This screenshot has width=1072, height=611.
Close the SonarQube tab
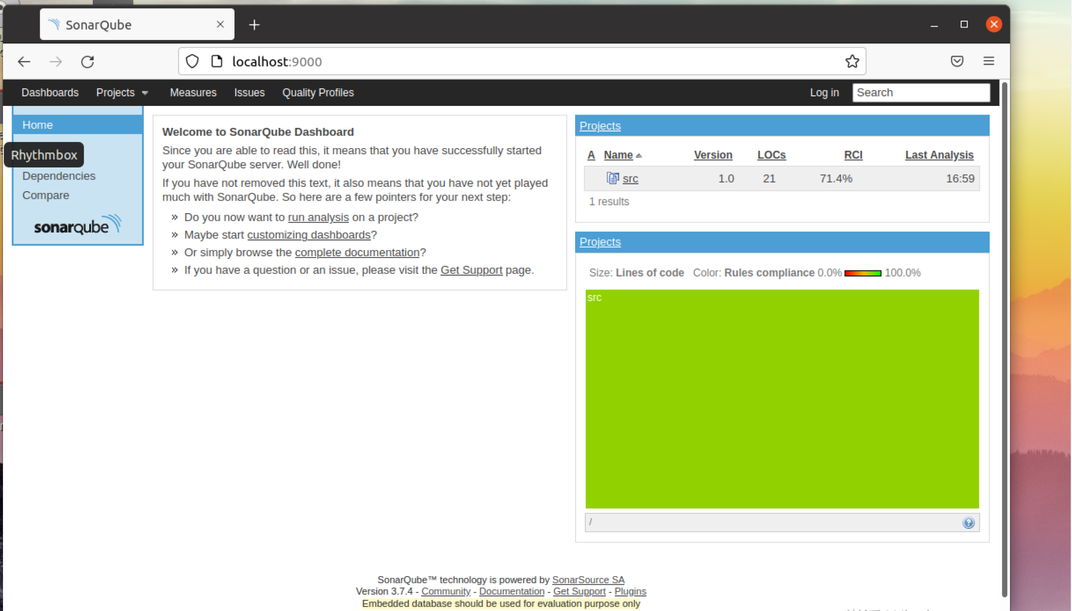(220, 25)
